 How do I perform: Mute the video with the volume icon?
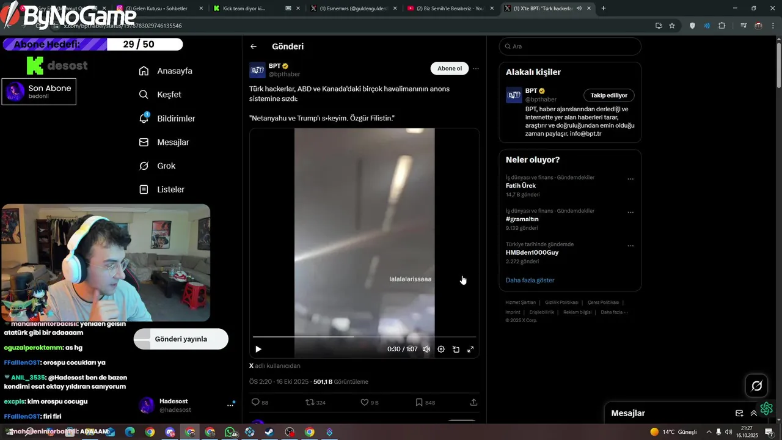(x=426, y=349)
